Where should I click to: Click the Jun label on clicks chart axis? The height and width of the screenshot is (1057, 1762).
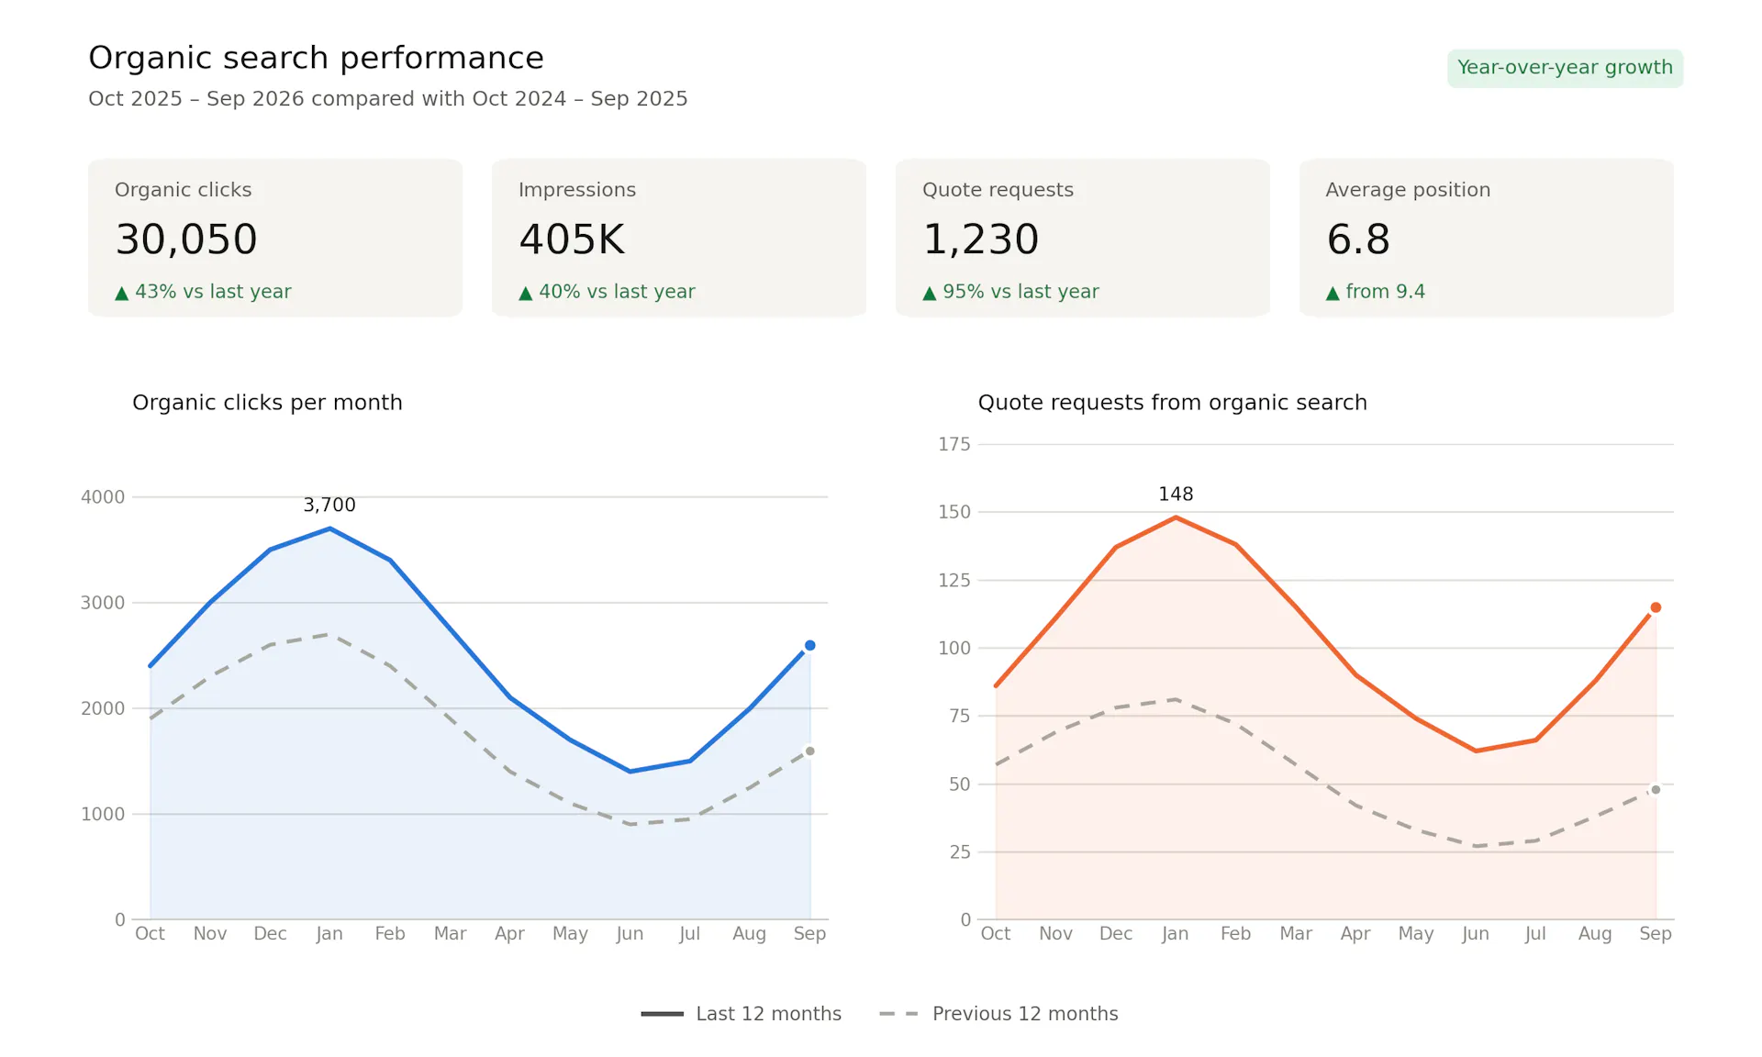tap(630, 933)
